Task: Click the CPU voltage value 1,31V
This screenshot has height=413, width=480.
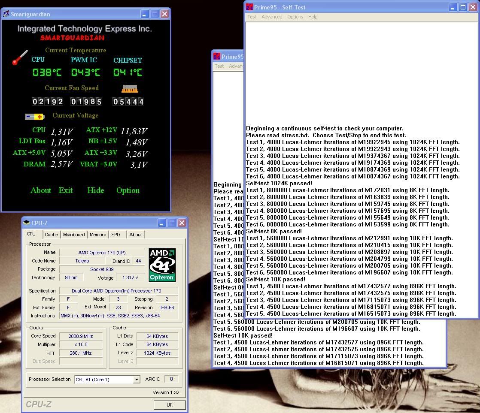Action: (62, 132)
